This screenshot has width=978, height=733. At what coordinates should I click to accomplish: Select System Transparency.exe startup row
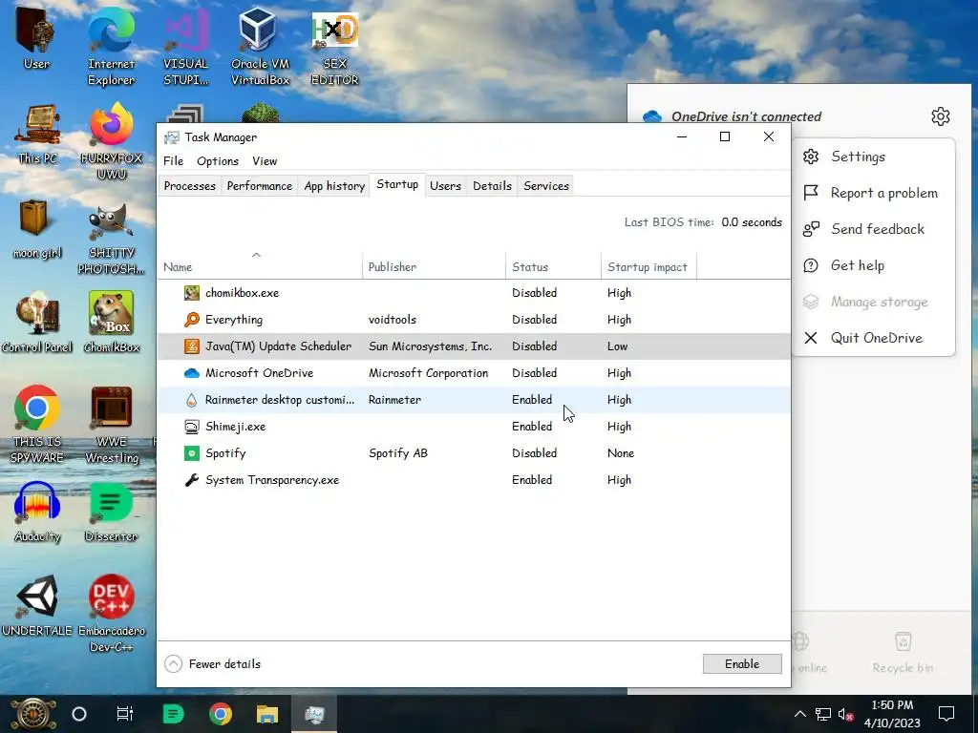pos(474,480)
